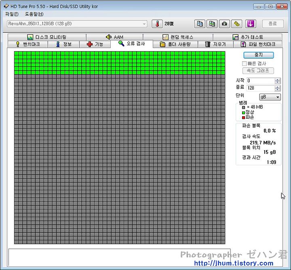The image size is (291, 270).
Task: Click the 속도 그래프 button
Action: pos(258,71)
